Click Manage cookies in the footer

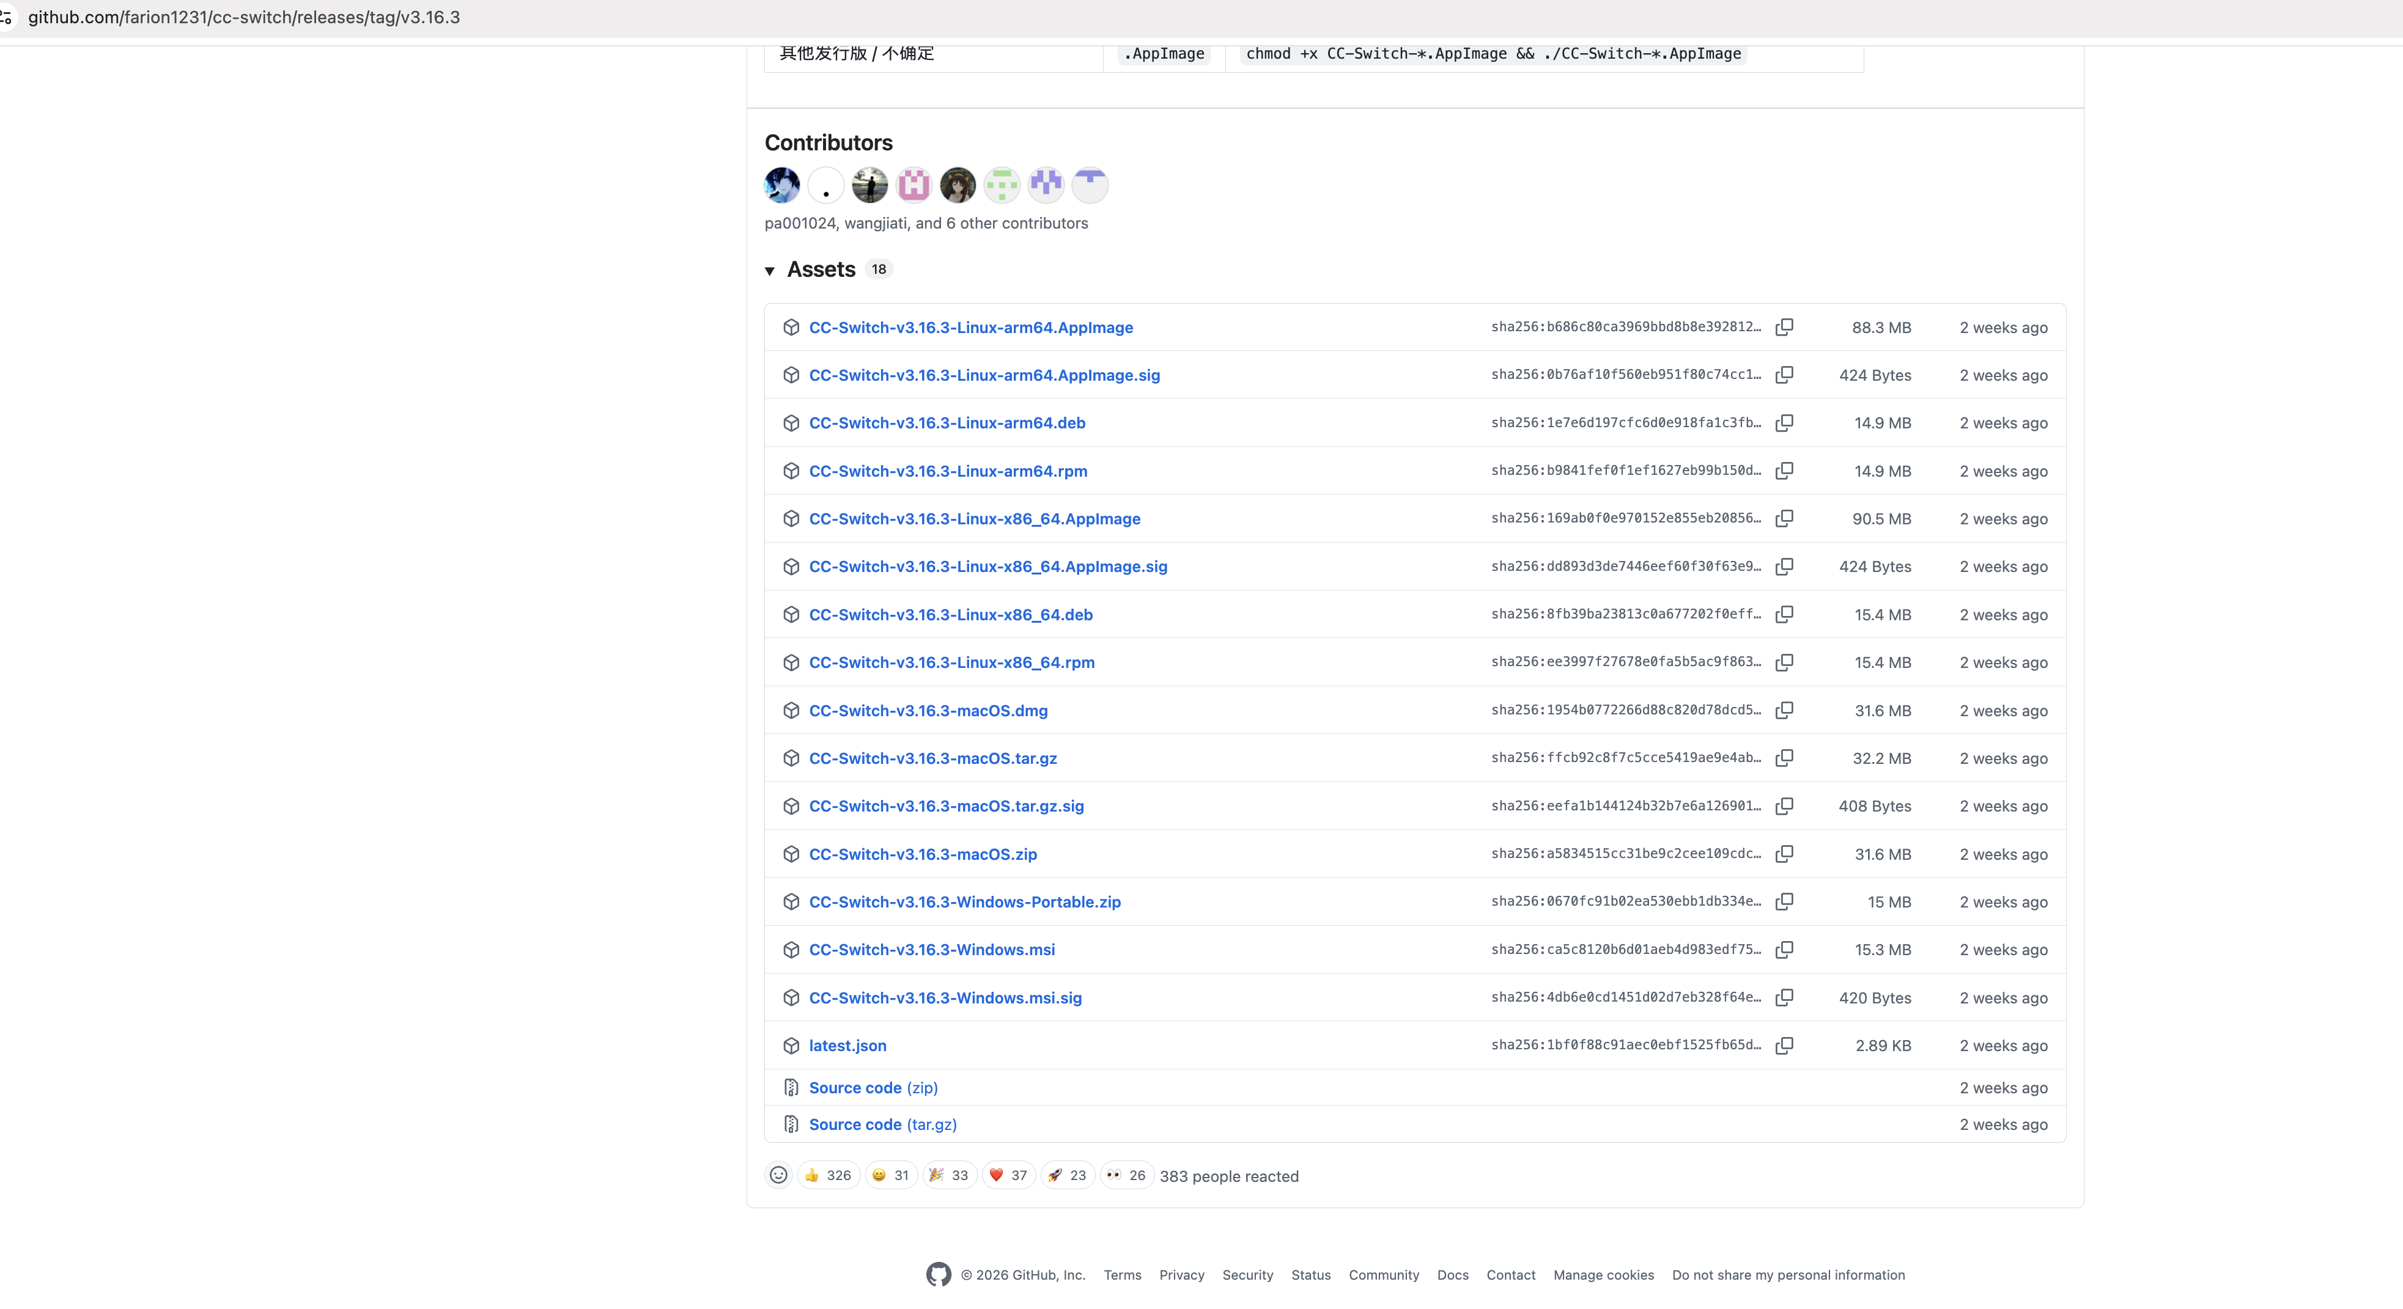tap(1604, 1275)
